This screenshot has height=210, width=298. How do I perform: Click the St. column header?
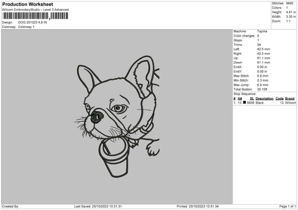coord(252,99)
